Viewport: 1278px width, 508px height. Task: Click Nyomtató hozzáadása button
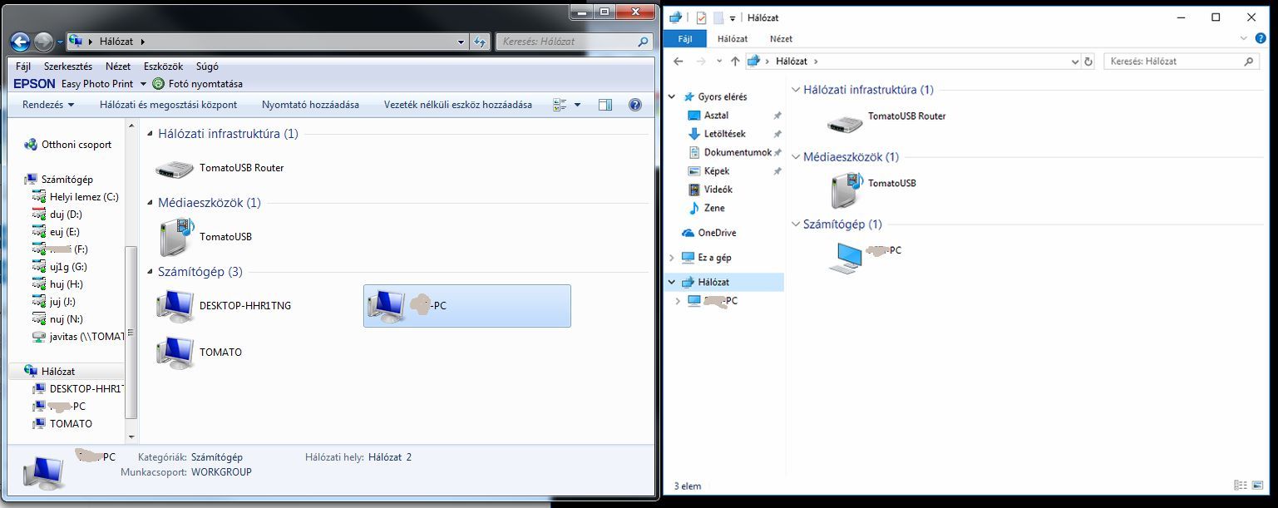(x=310, y=105)
